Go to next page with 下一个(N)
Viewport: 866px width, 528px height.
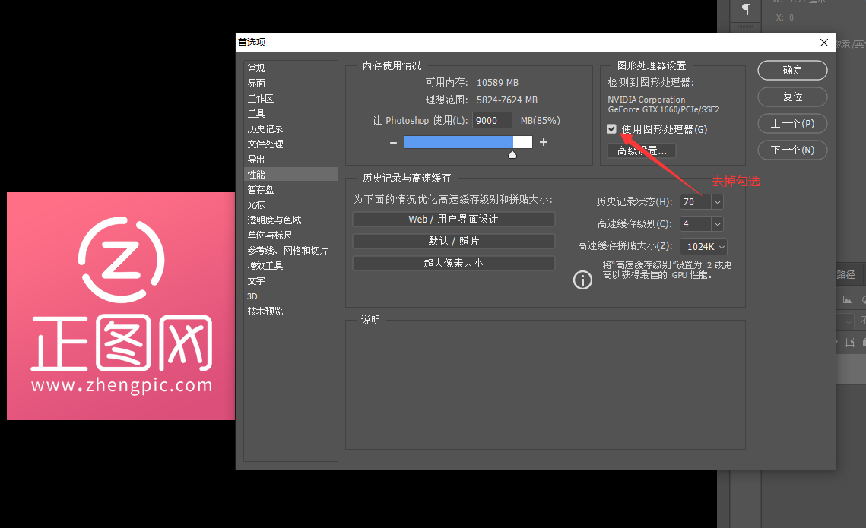pyautogui.click(x=792, y=150)
